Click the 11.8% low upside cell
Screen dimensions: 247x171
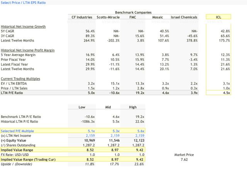click(90, 164)
